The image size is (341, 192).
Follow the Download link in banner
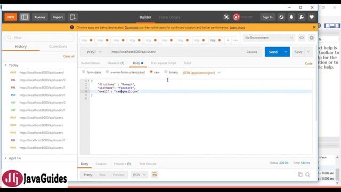(132, 27)
